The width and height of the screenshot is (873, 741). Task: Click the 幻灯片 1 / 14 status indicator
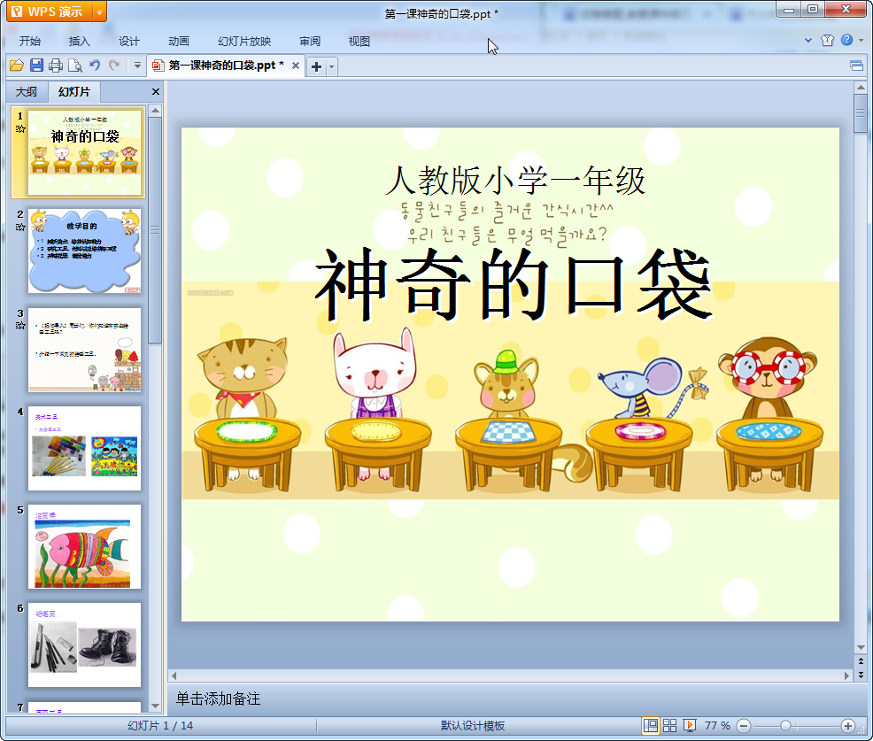[159, 726]
